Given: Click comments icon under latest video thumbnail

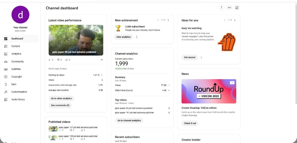Looking at the screenshot, I should (x=58, y=60).
